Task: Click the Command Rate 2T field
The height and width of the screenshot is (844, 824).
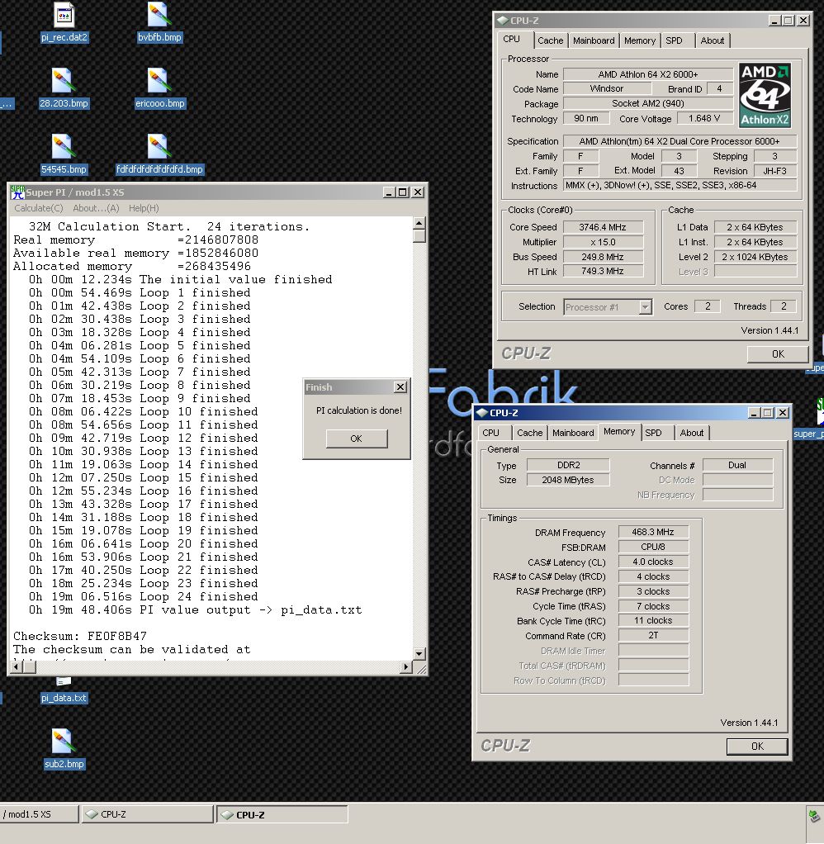Action: click(653, 635)
